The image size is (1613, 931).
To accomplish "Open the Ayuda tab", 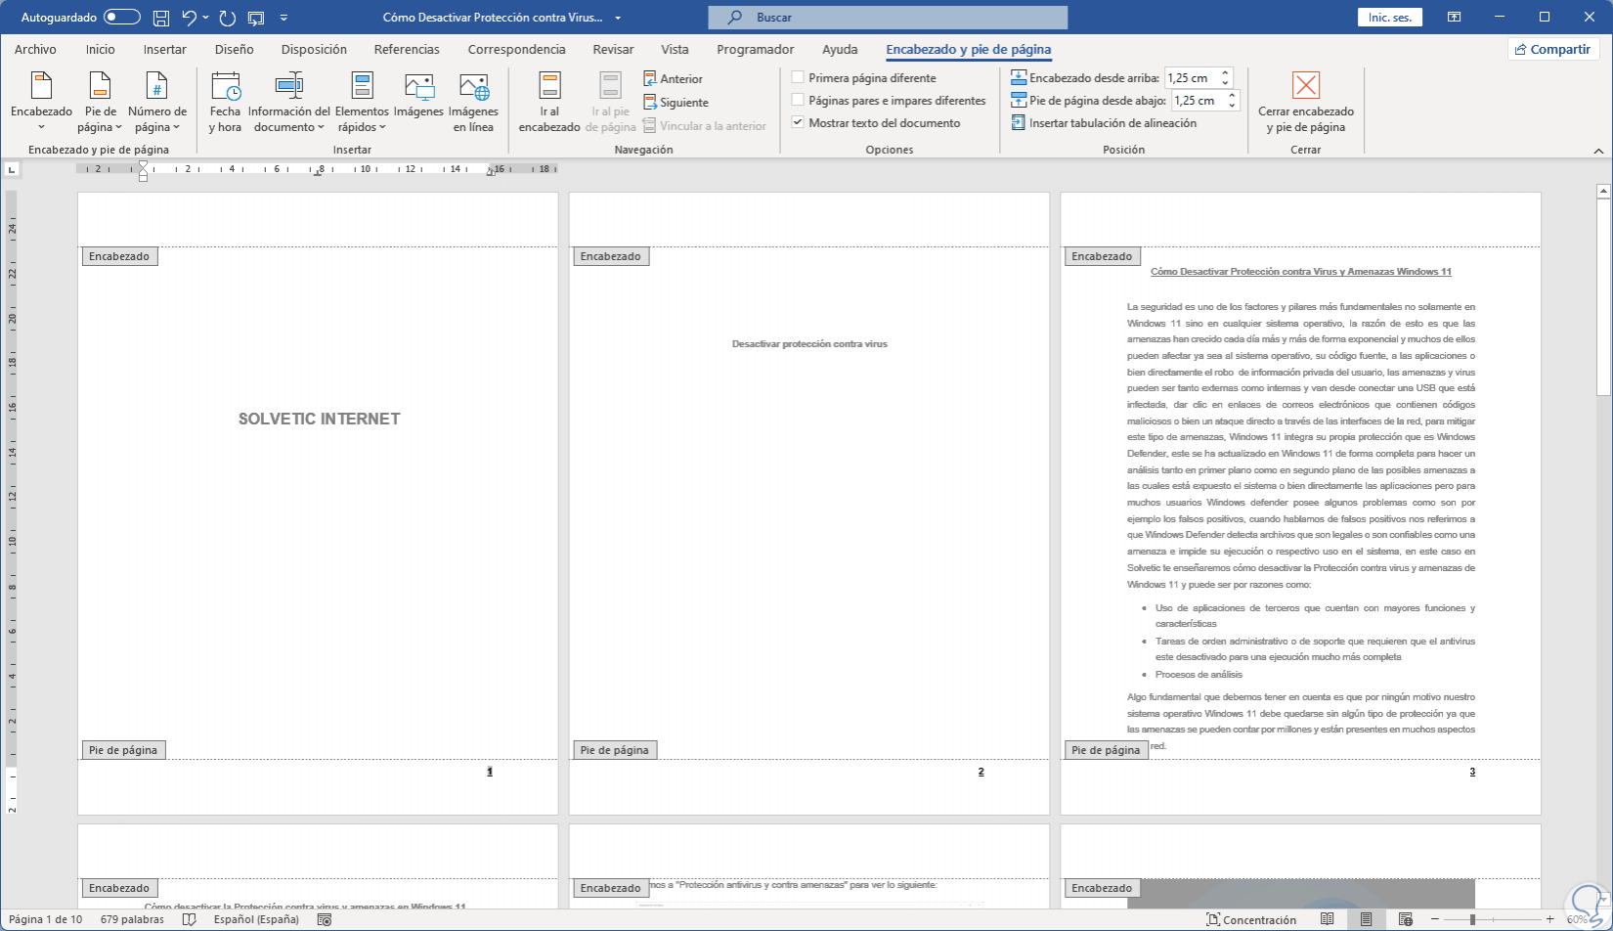I will point(840,49).
